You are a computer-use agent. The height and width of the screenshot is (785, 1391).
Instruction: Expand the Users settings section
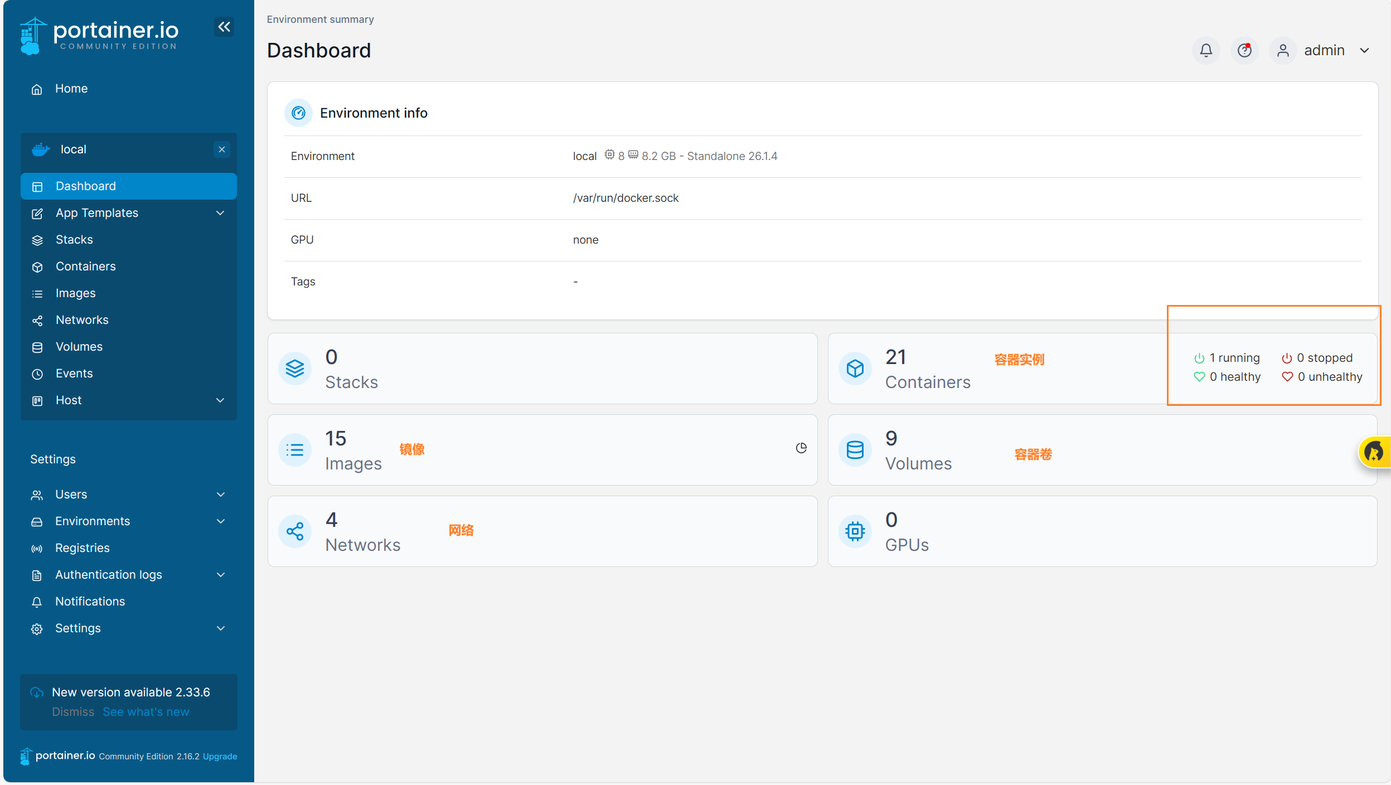(x=220, y=495)
